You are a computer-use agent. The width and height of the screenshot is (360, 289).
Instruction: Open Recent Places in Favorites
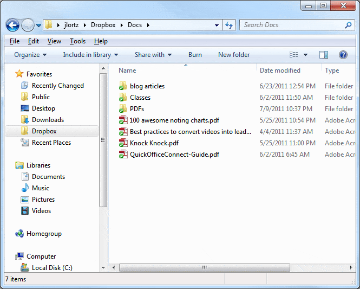pos(45,143)
